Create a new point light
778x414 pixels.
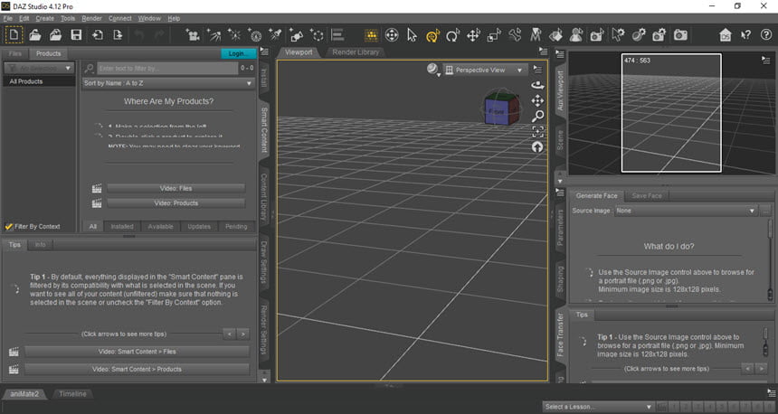[233, 35]
